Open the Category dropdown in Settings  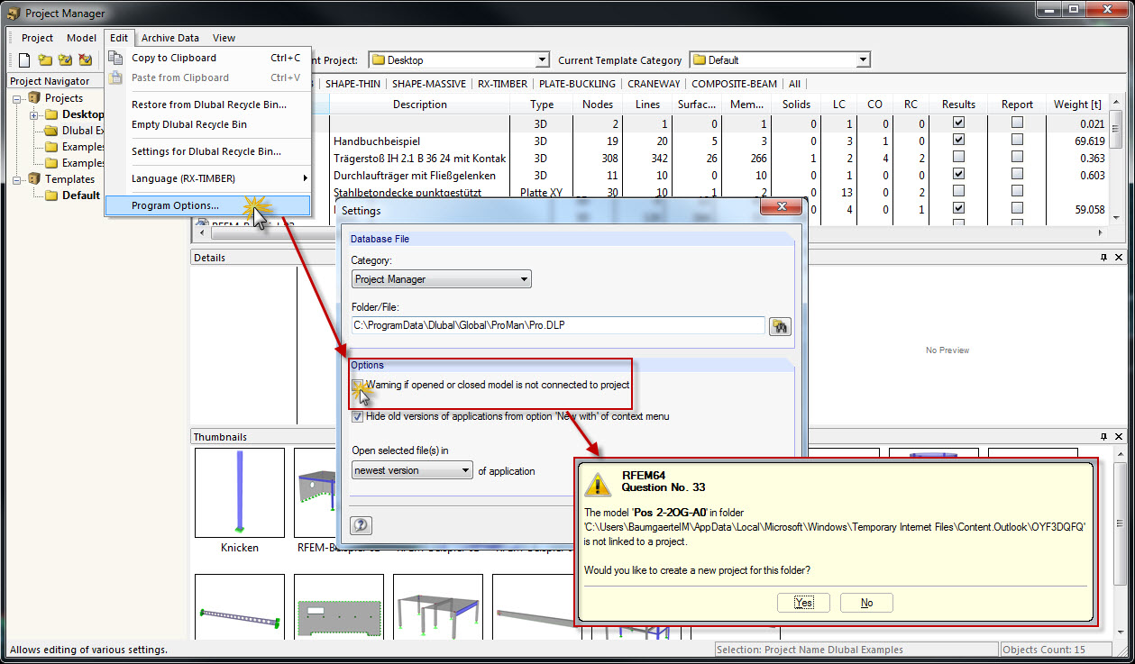442,279
